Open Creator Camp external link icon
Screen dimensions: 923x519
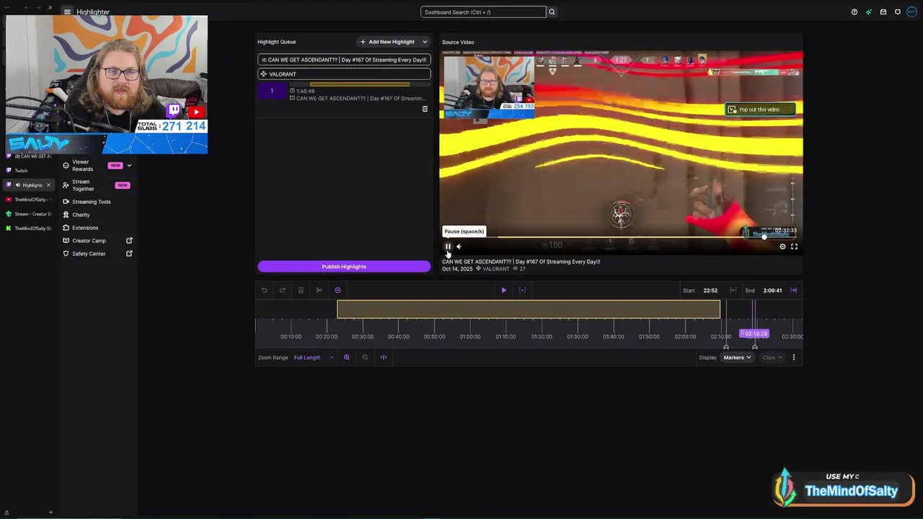pos(130,241)
